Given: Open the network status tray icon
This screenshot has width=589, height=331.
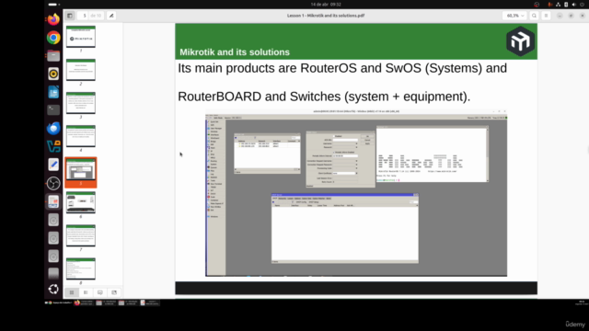Looking at the screenshot, I should click(x=559, y=5).
